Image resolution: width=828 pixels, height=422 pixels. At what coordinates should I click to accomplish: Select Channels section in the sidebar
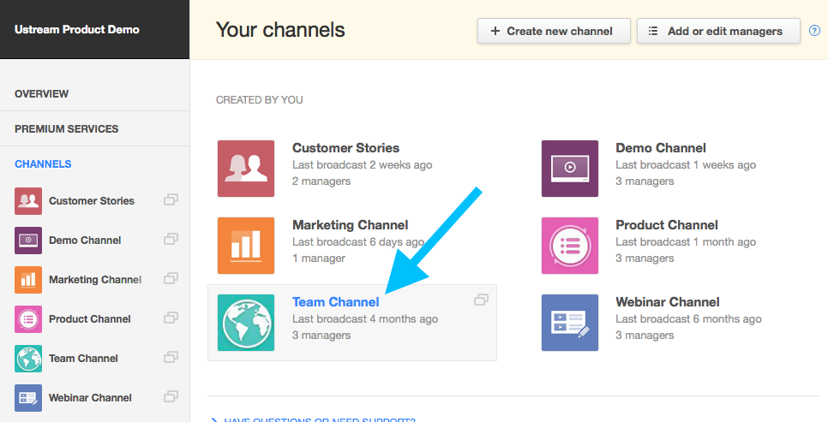[43, 164]
